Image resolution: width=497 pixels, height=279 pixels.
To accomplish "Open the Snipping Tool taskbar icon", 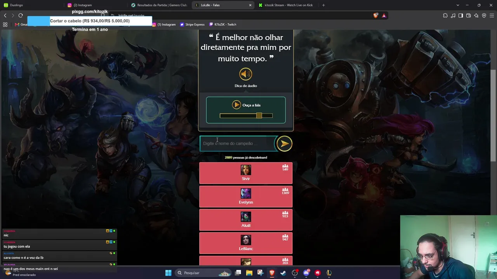I will coord(260,273).
